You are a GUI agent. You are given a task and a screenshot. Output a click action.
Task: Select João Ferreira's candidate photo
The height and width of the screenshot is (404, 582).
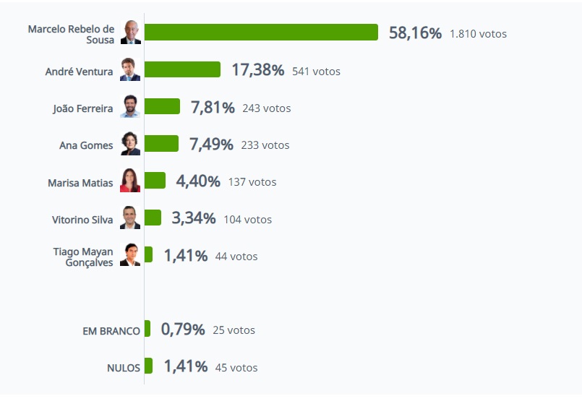coord(130,106)
